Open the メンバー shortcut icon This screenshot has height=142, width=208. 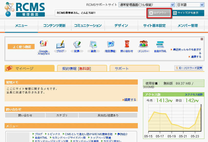[x=143, y=44]
